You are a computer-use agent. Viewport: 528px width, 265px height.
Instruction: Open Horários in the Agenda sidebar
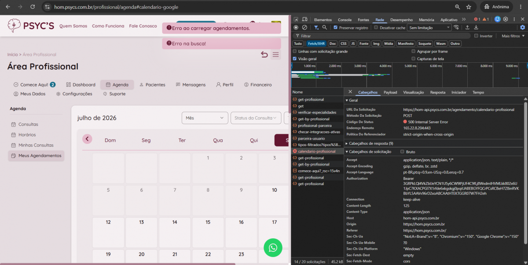pyautogui.click(x=27, y=135)
